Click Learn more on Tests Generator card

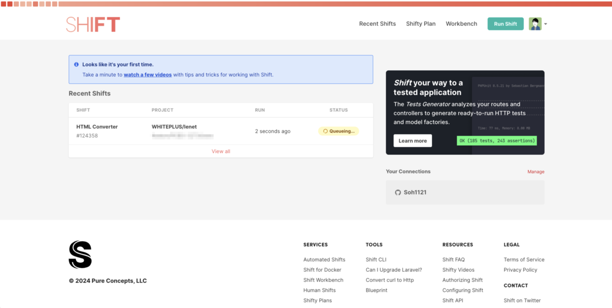click(x=413, y=141)
